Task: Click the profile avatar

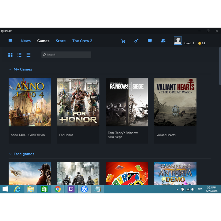Action: (x=178, y=41)
